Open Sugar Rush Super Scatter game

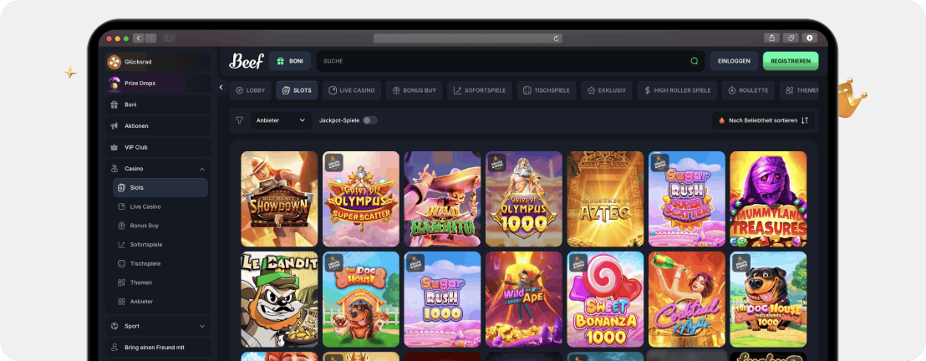[687, 199]
